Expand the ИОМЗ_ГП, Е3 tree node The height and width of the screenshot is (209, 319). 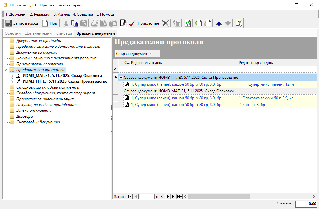tap(12, 81)
